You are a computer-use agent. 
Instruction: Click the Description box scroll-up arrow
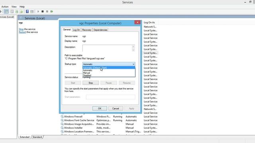click(x=133, y=46)
